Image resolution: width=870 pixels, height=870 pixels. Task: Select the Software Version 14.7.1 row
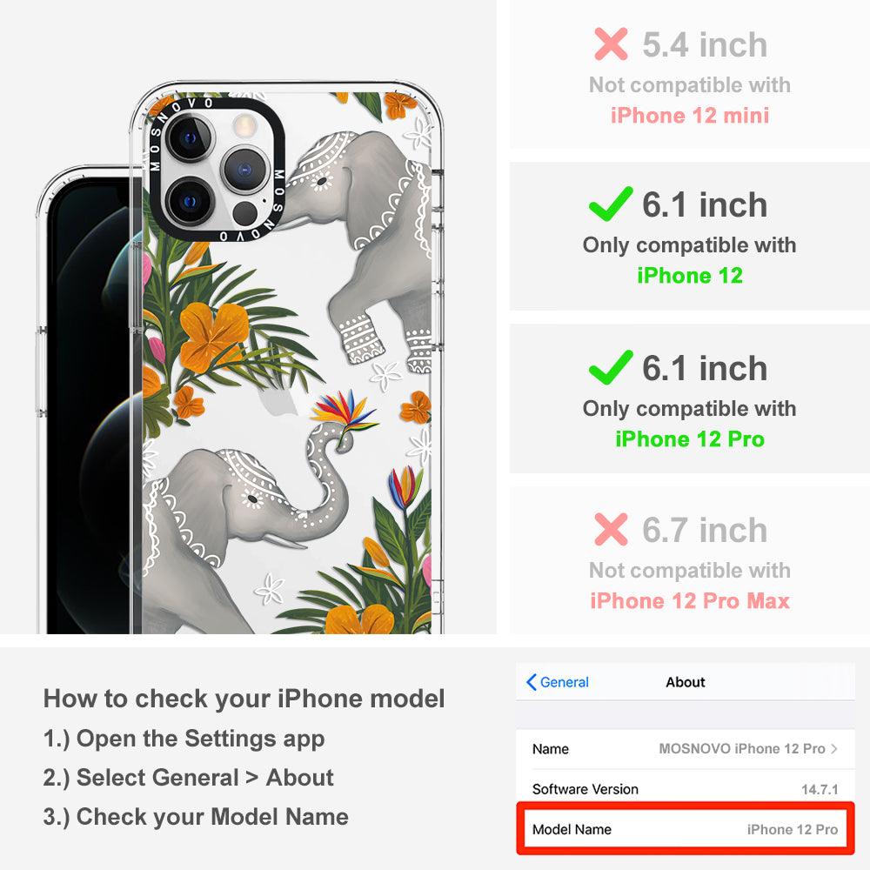685,789
